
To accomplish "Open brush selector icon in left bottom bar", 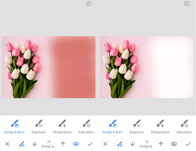I will (22, 144).
